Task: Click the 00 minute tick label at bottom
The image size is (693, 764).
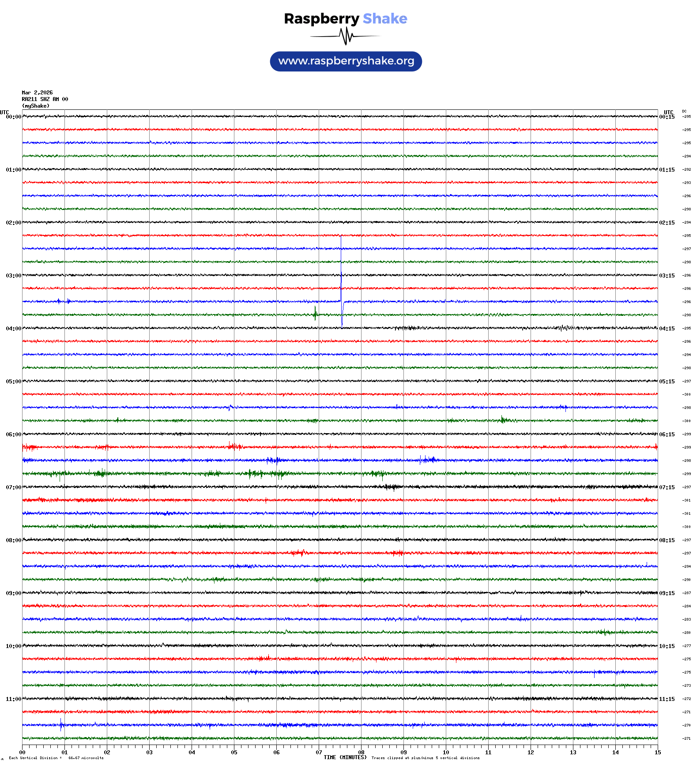Action: pos(23,753)
